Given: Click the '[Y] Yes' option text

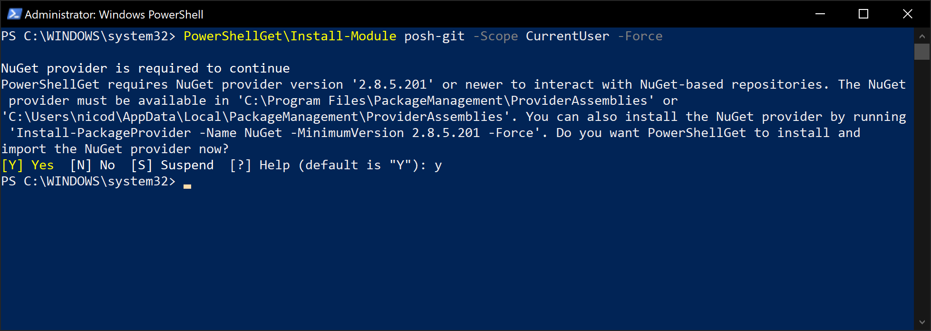Looking at the screenshot, I should tap(28, 165).
